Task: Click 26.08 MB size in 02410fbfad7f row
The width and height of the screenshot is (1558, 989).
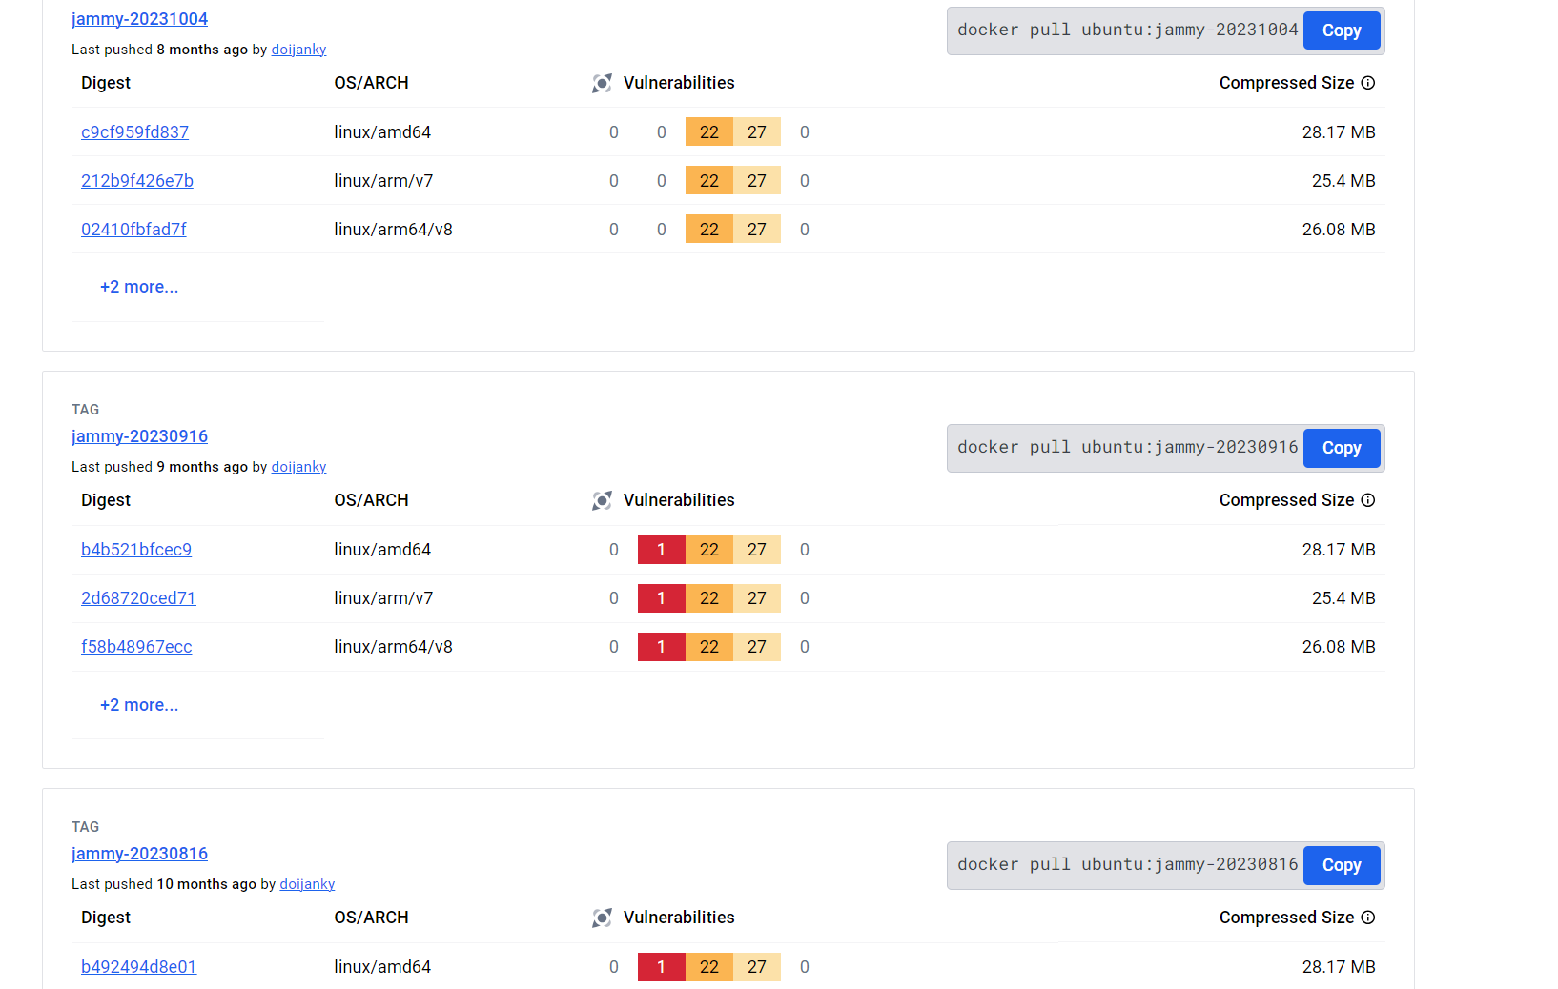Action: (1339, 230)
